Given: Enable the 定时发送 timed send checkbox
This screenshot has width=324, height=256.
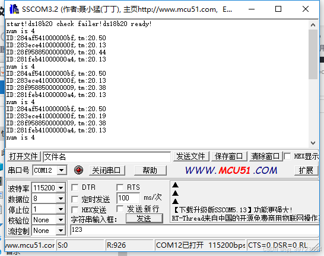Looking at the screenshot, I should pos(75,199).
